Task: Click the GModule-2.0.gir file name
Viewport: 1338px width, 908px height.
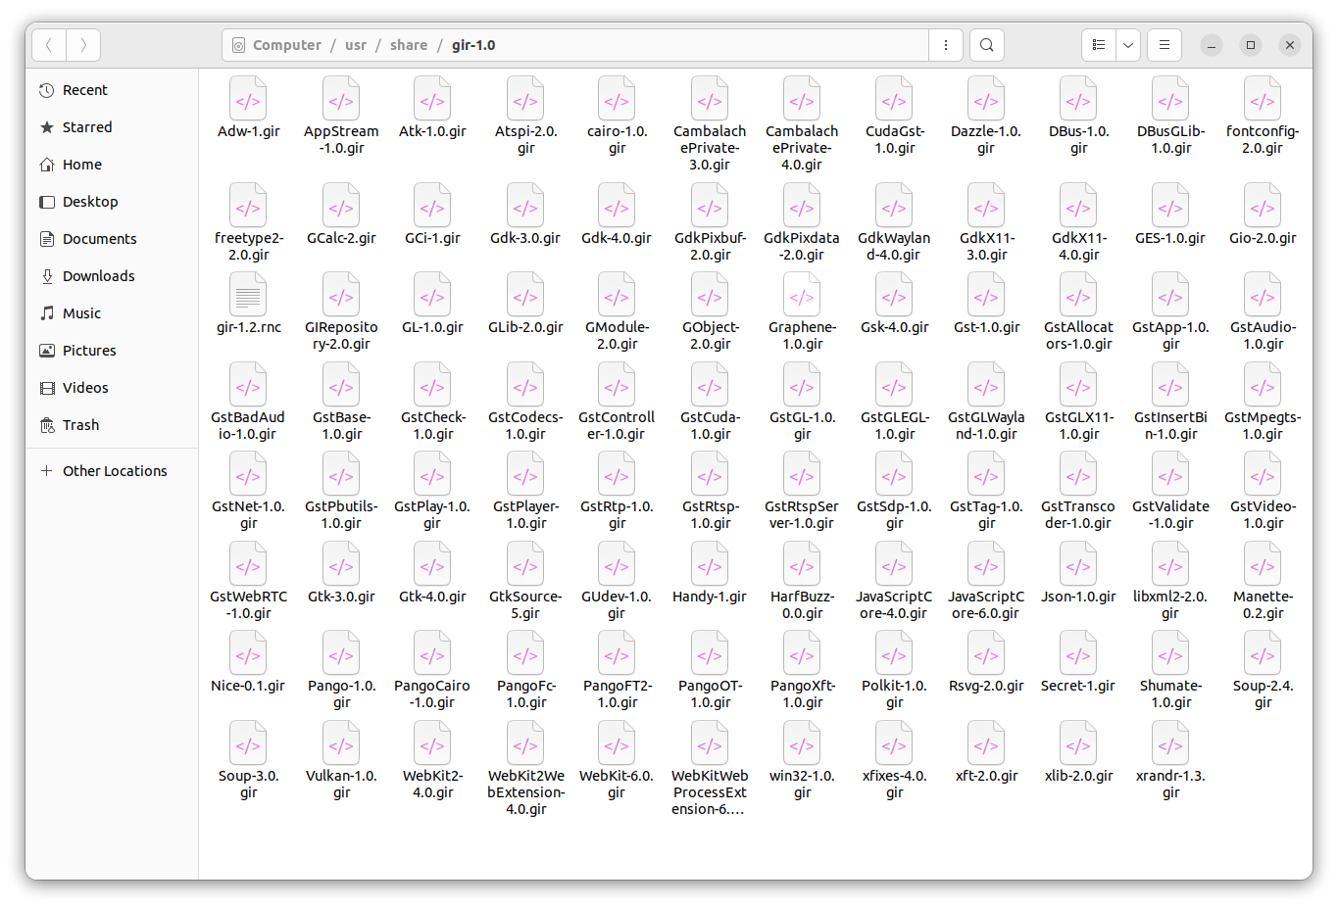Action: point(617,336)
